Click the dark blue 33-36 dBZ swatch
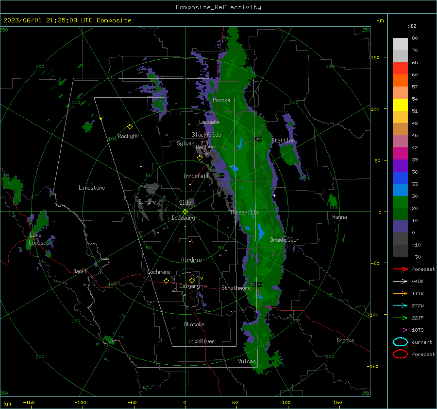 tap(400, 178)
